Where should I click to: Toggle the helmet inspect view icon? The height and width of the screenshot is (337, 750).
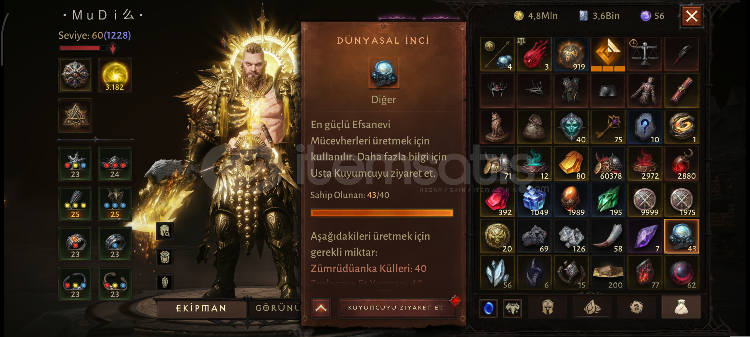[x=165, y=231]
